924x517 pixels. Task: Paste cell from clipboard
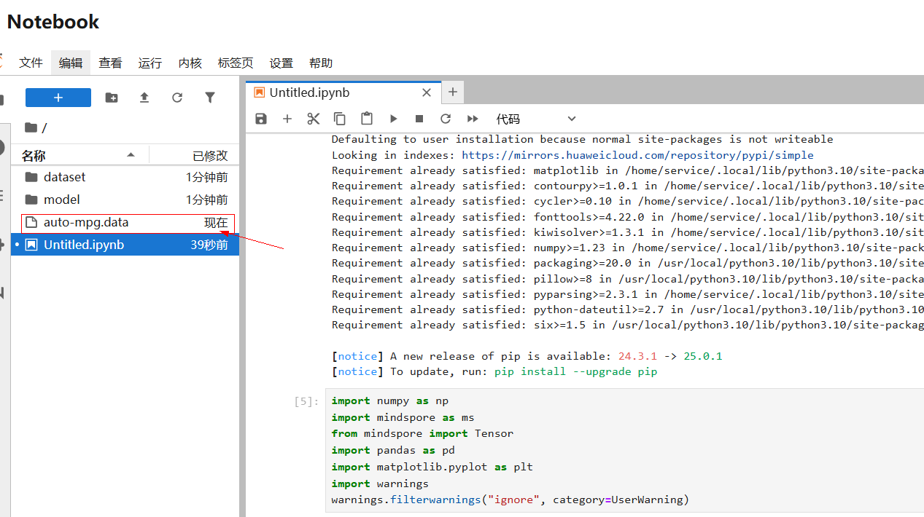(x=367, y=119)
